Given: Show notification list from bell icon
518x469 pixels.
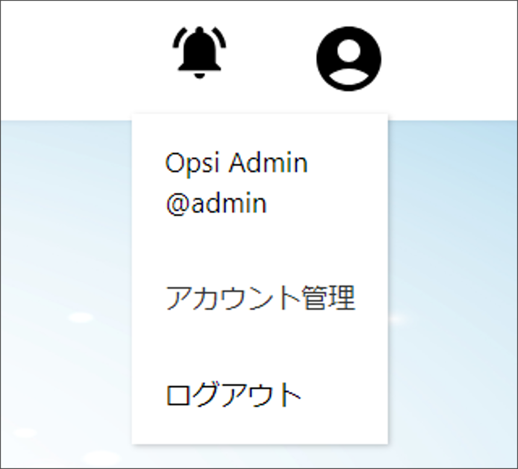Looking at the screenshot, I should coord(199,53).
